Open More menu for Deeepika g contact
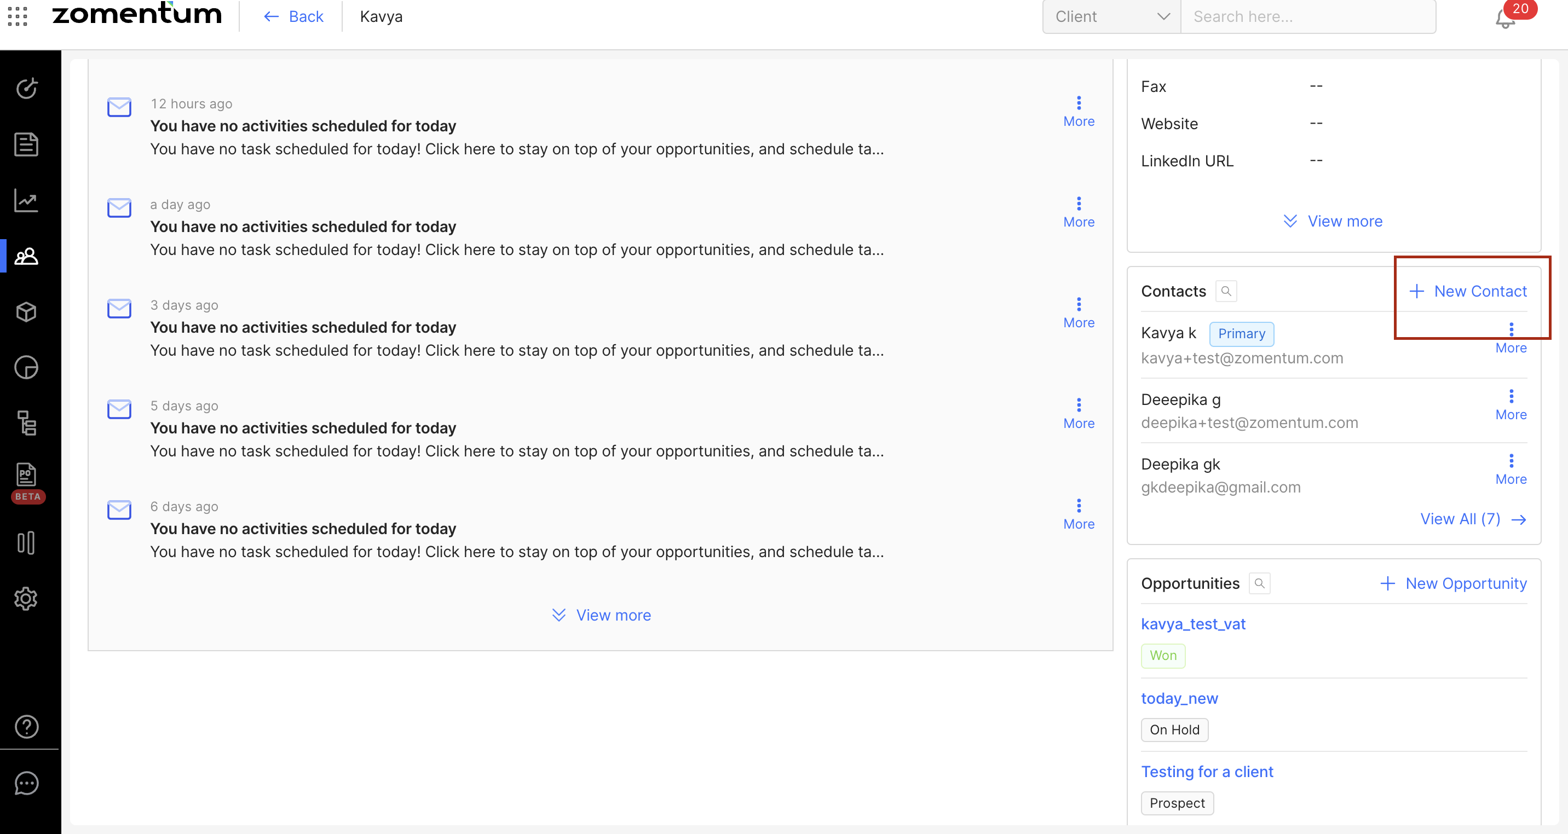The width and height of the screenshot is (1568, 834). (1511, 404)
